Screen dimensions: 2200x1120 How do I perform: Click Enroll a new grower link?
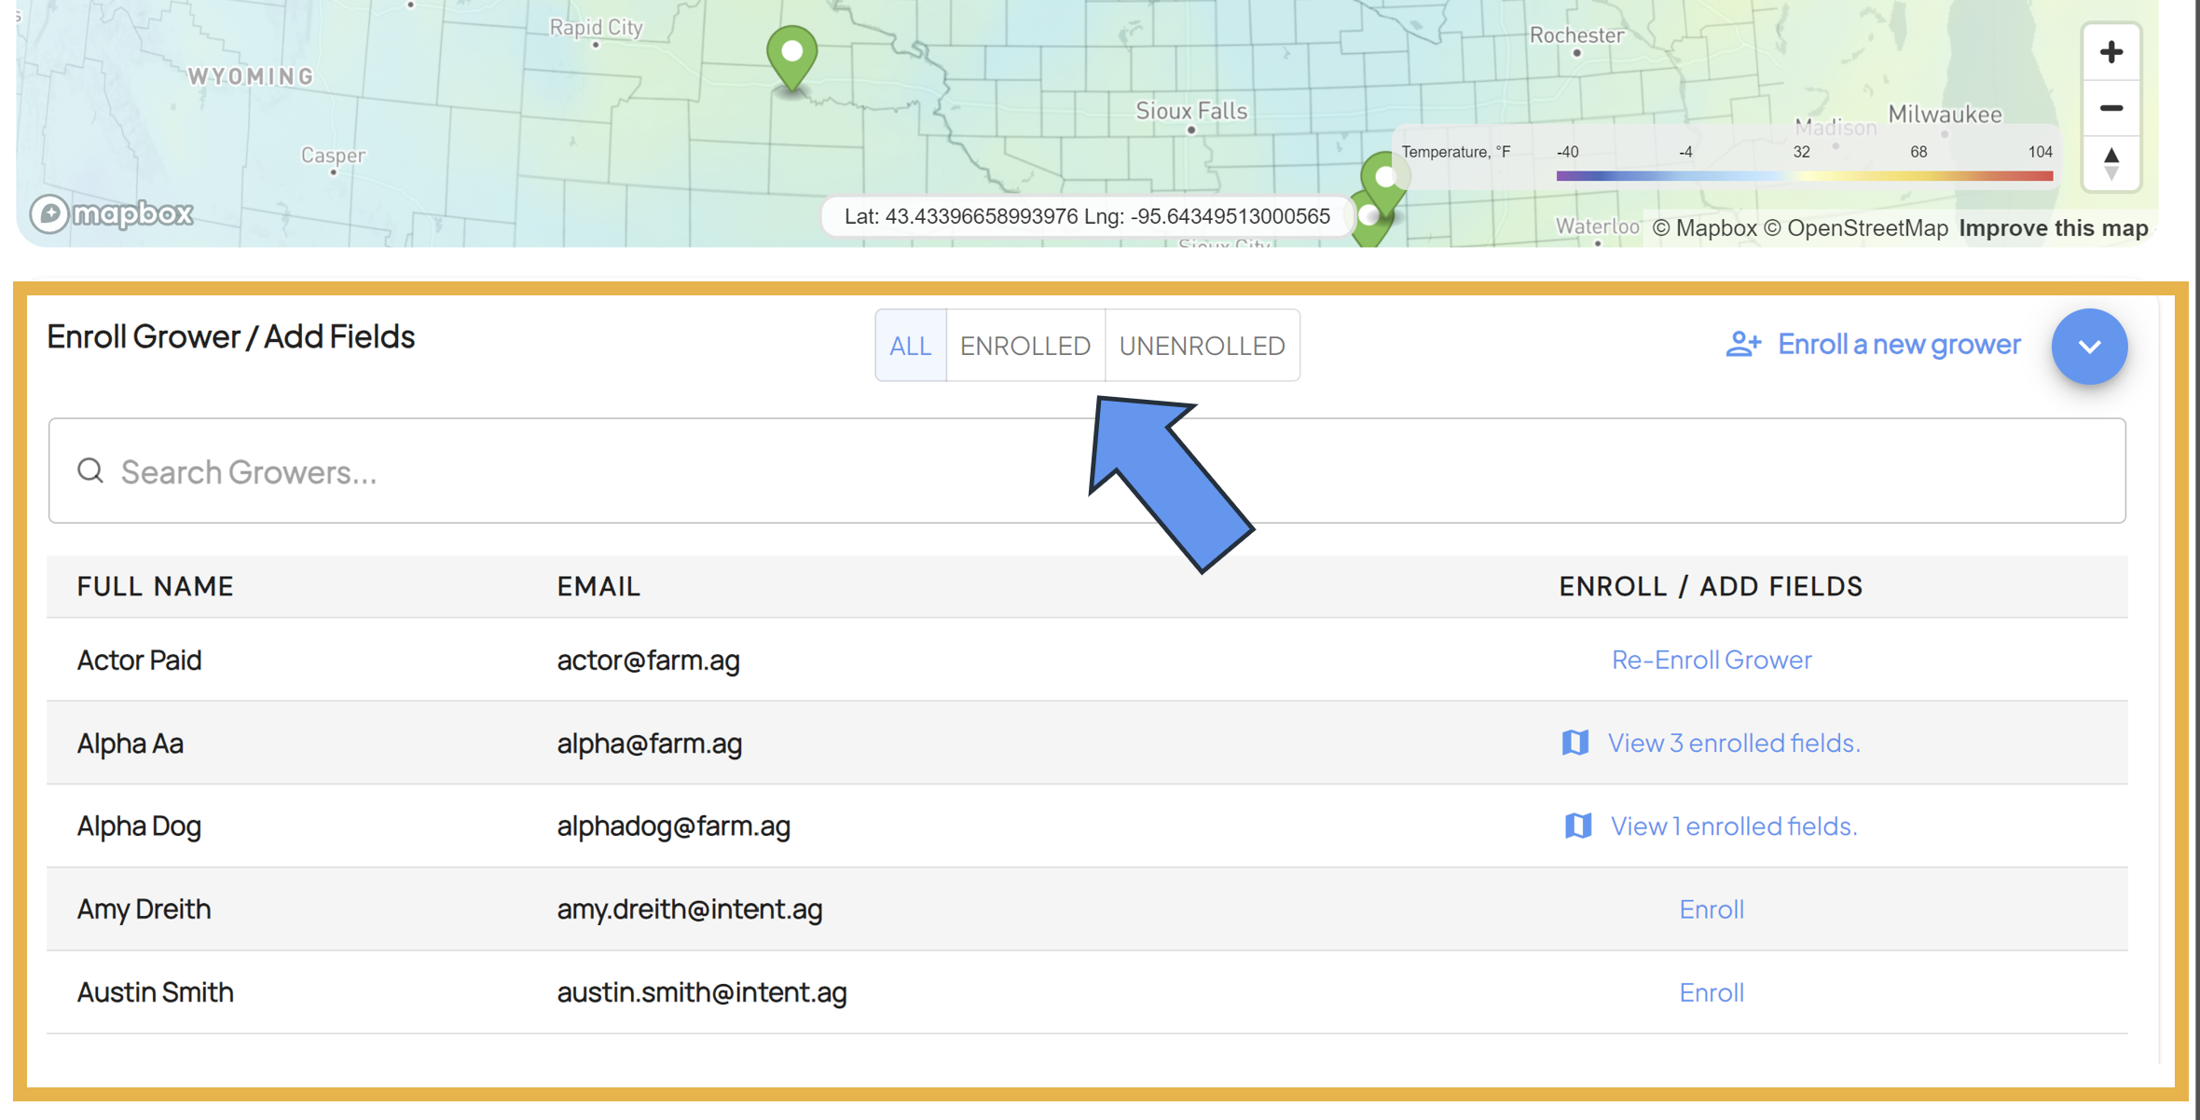(1899, 345)
